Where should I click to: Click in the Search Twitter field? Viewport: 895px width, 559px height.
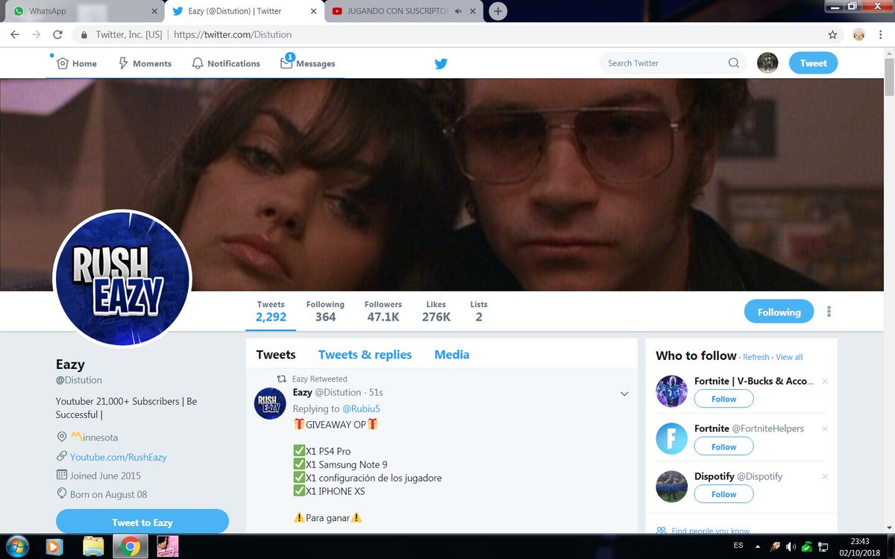pyautogui.click(x=664, y=63)
